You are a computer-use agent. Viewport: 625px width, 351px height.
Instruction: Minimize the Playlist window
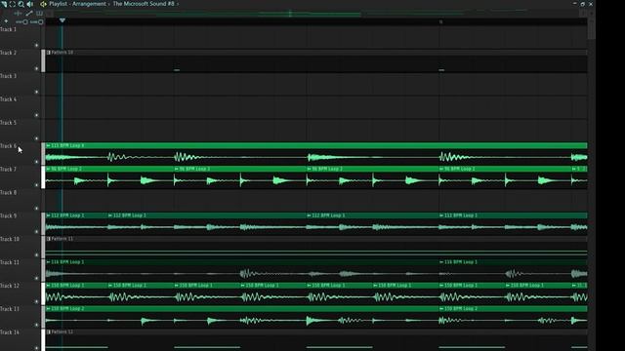575,4
